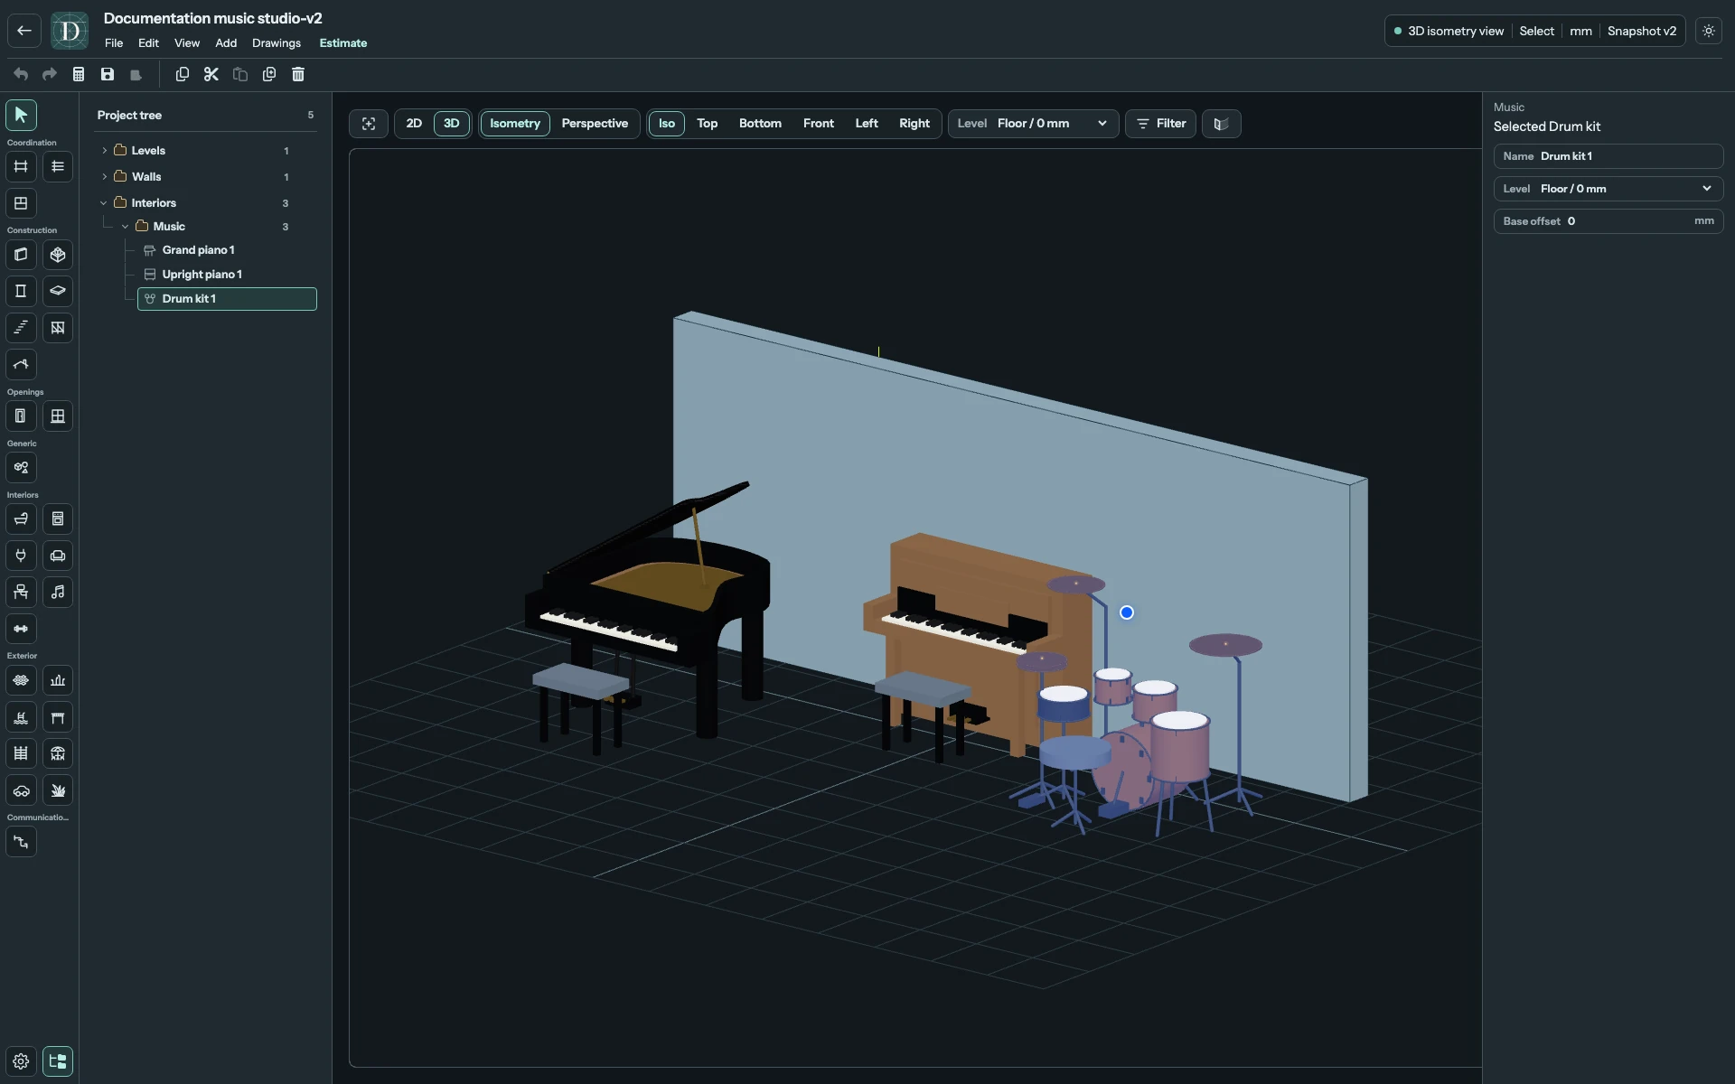The image size is (1735, 1084).
Task: Select the column construction tool
Action: click(x=21, y=291)
